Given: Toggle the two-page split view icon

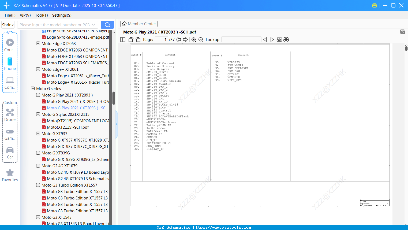Looking at the screenshot, I should tap(123, 40).
